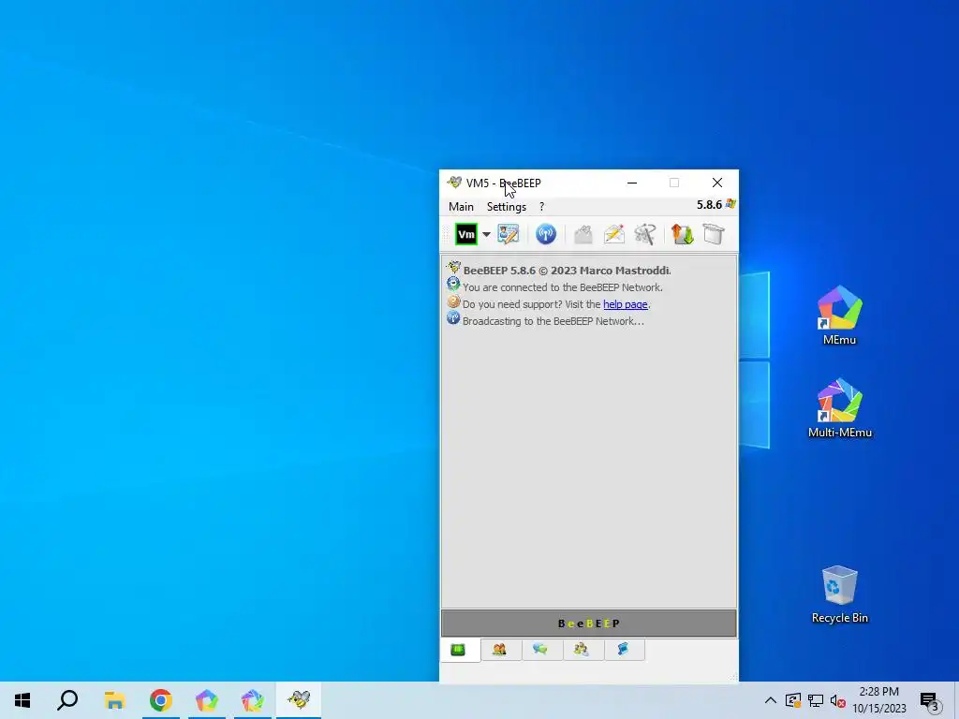Click the grayed group wand toolbar icon
Screen dimensions: 959x719
645,234
